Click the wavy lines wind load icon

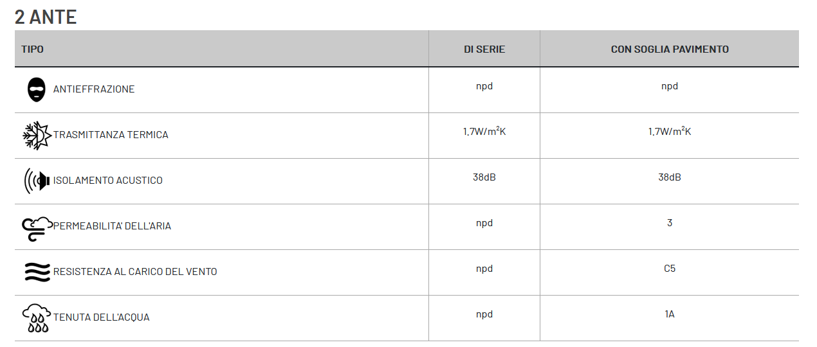(37, 272)
